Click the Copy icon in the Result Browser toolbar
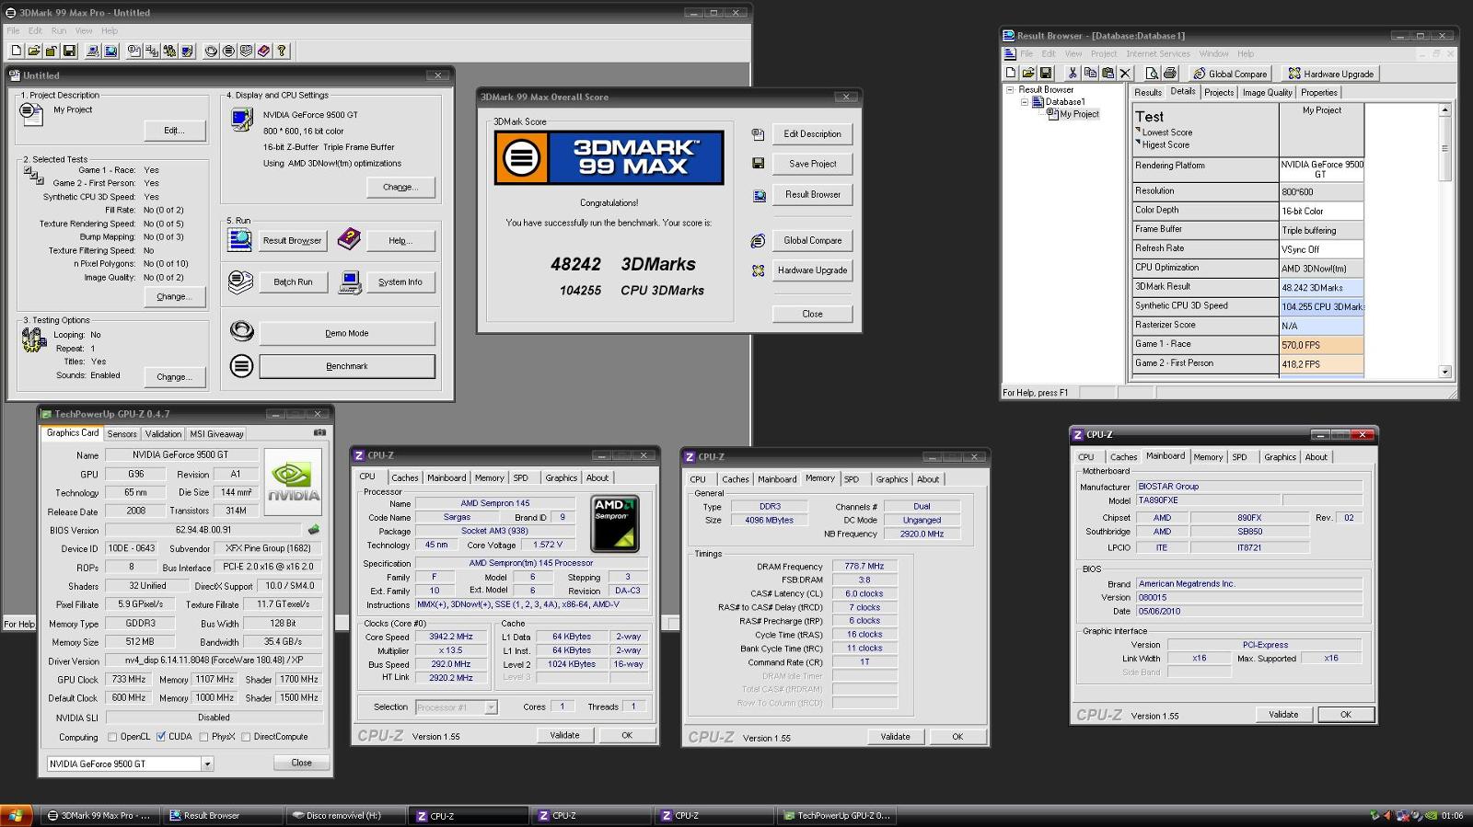This screenshot has width=1473, height=827. click(x=1090, y=73)
